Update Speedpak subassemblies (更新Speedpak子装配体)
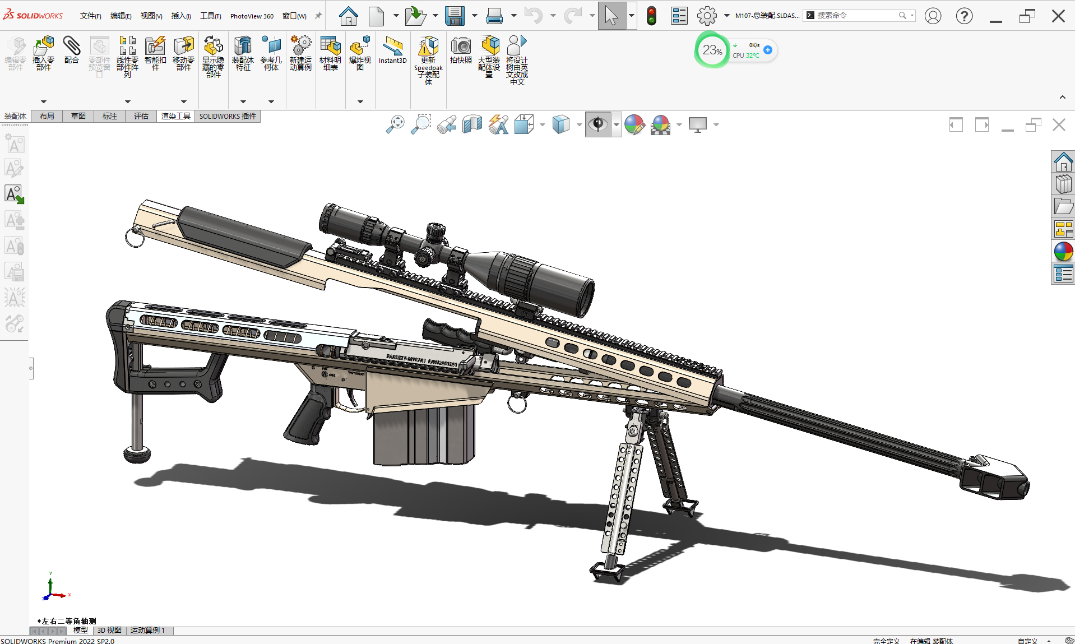This screenshot has width=1075, height=644. pyautogui.click(x=428, y=60)
